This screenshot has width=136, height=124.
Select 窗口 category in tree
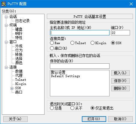click(x=13, y=42)
